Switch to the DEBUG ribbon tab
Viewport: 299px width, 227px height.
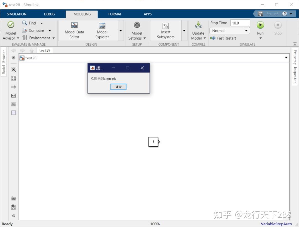(x=49, y=14)
